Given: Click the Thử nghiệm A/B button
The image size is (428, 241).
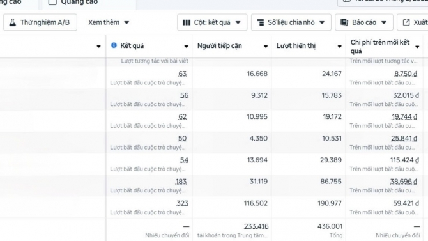Looking at the screenshot, I should (40, 22).
